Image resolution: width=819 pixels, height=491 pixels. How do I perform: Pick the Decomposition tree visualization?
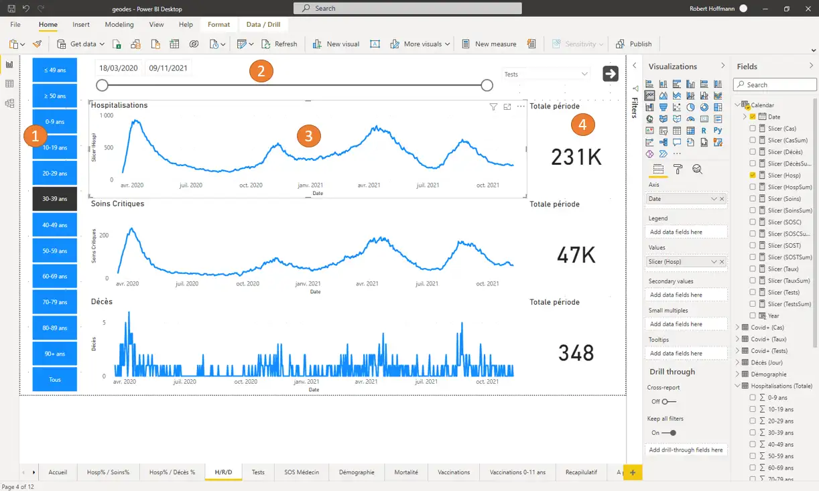pos(664,142)
